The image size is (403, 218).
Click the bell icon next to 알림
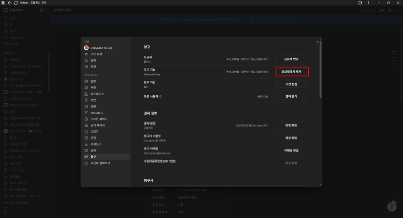[86, 60]
